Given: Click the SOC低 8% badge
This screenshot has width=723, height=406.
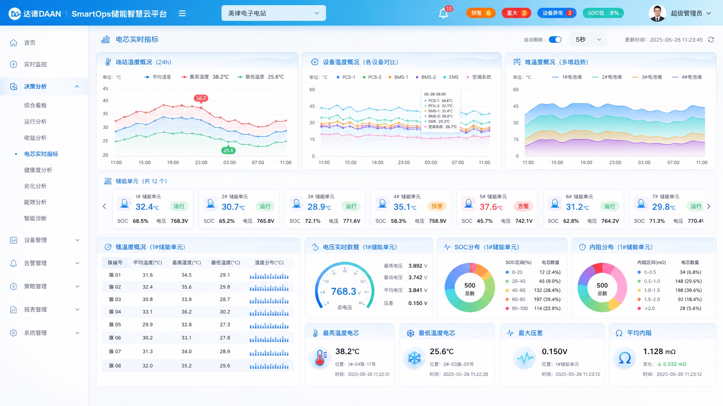Looking at the screenshot, I should (x=603, y=13).
